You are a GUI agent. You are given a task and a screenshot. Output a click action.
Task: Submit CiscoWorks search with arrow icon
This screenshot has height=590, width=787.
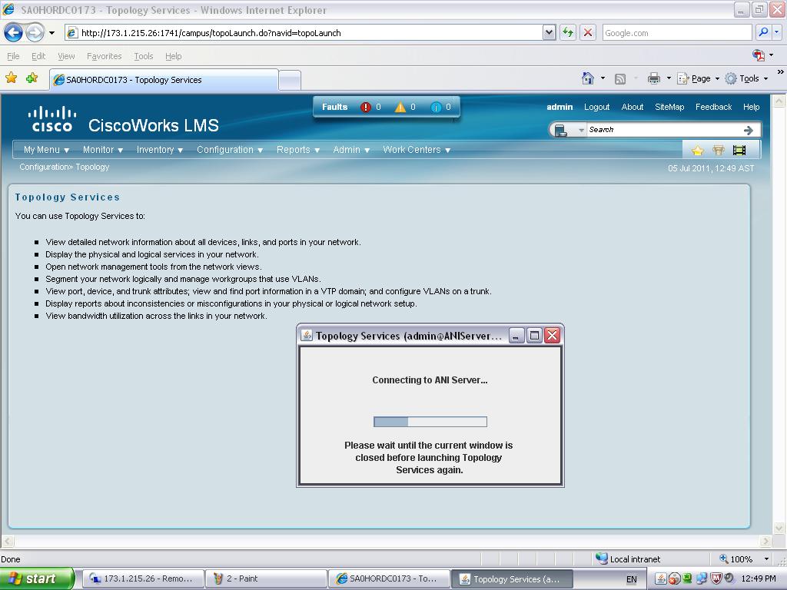pos(749,130)
